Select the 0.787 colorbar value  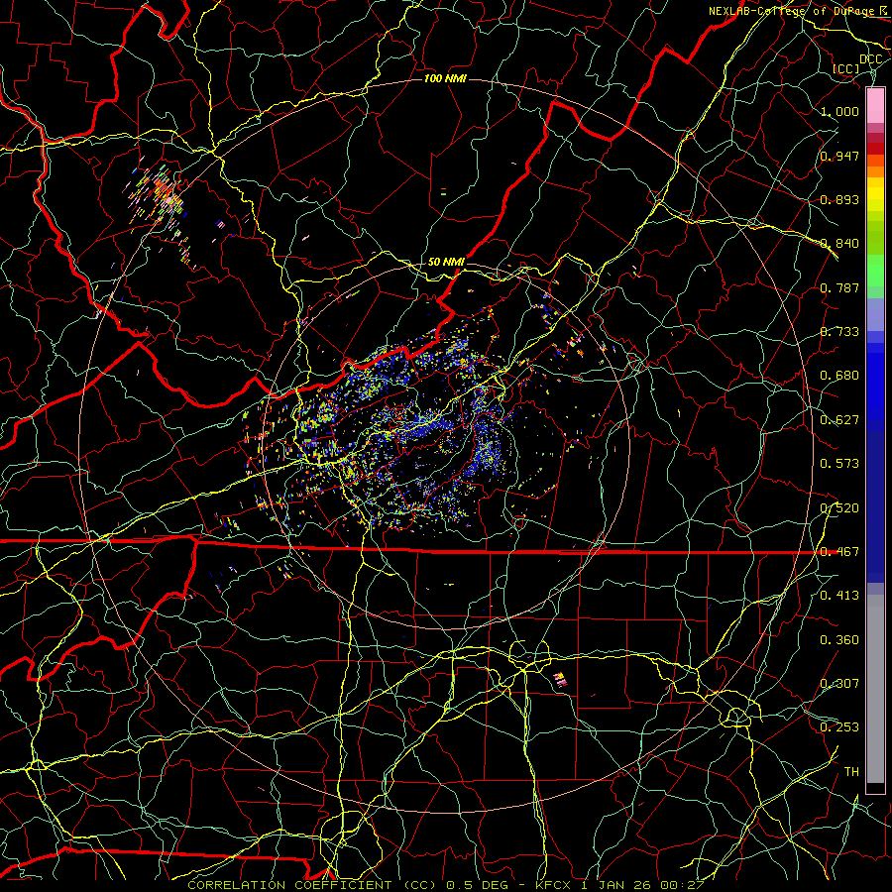click(839, 287)
